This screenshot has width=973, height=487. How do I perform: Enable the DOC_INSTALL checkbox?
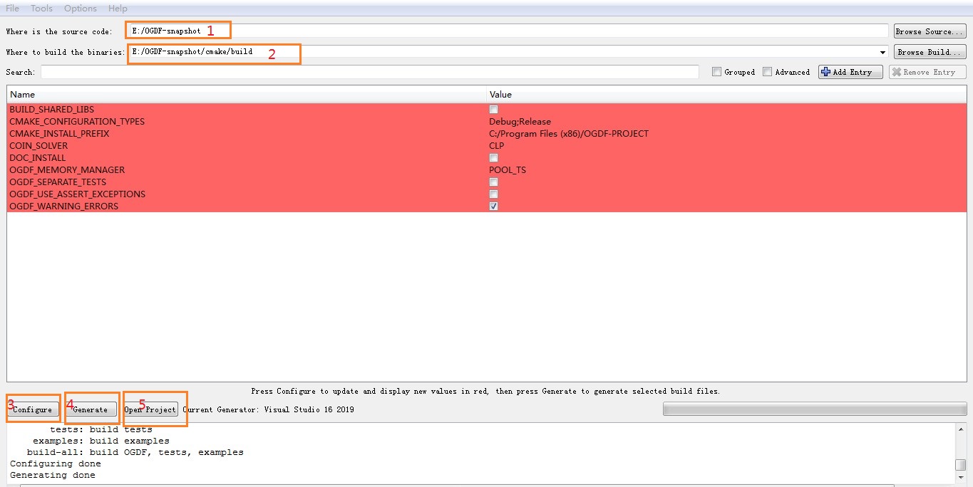pos(493,157)
